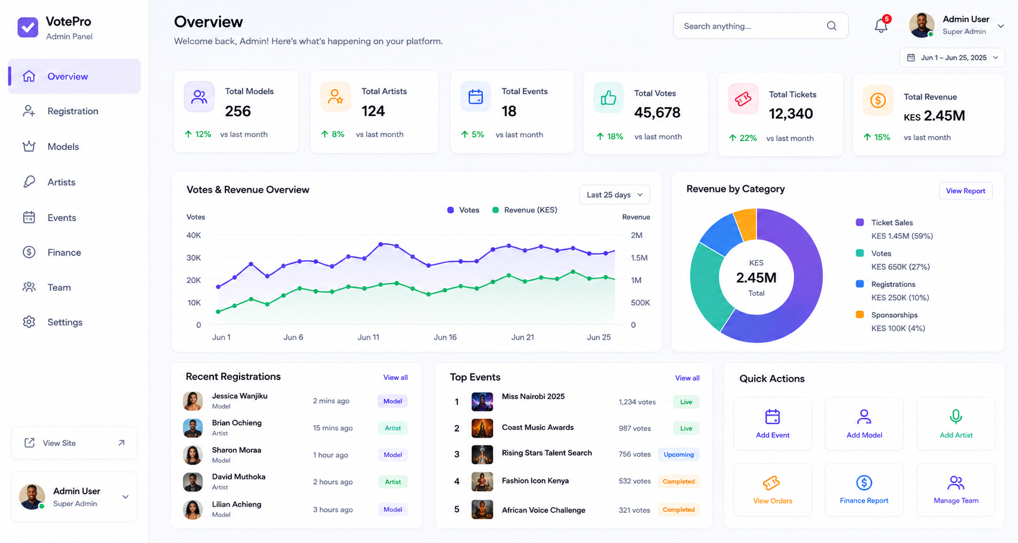Image resolution: width=1018 pixels, height=543 pixels.
Task: Click the arrow icon on View Site
Action: 121,443
